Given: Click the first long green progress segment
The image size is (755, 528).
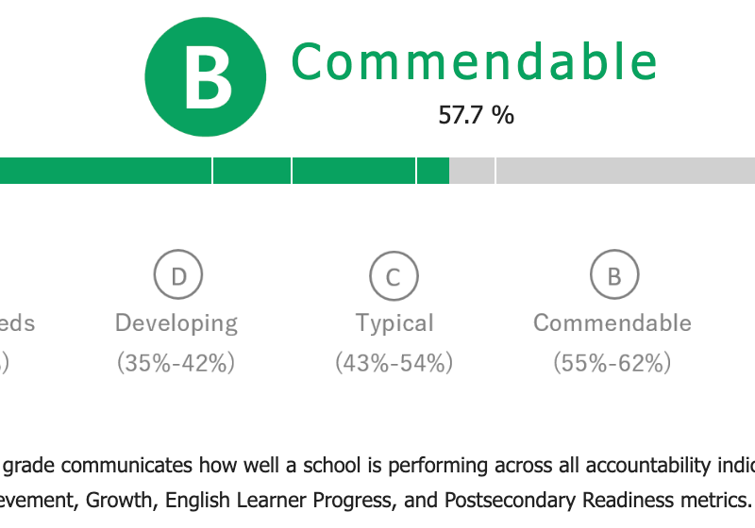Looking at the screenshot, I should click(106, 171).
